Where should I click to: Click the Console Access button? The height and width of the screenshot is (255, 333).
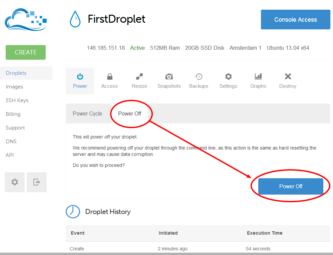[295, 20]
